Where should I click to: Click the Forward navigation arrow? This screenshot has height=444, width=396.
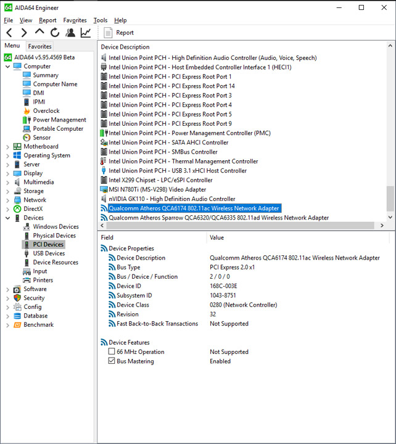pyautogui.click(x=24, y=33)
